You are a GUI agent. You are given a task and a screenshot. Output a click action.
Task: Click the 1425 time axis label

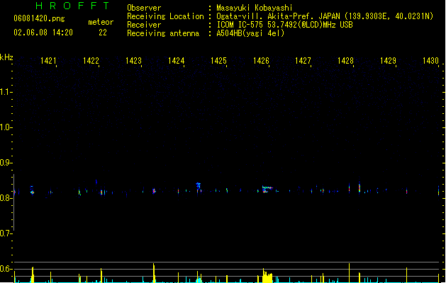point(218,61)
